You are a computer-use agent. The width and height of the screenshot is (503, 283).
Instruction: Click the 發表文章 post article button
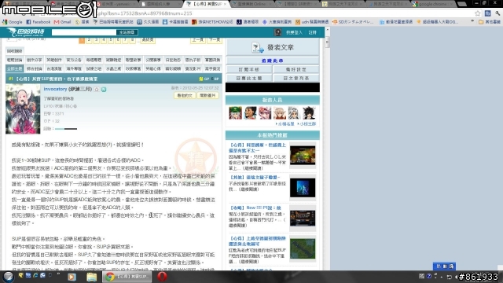point(273,47)
